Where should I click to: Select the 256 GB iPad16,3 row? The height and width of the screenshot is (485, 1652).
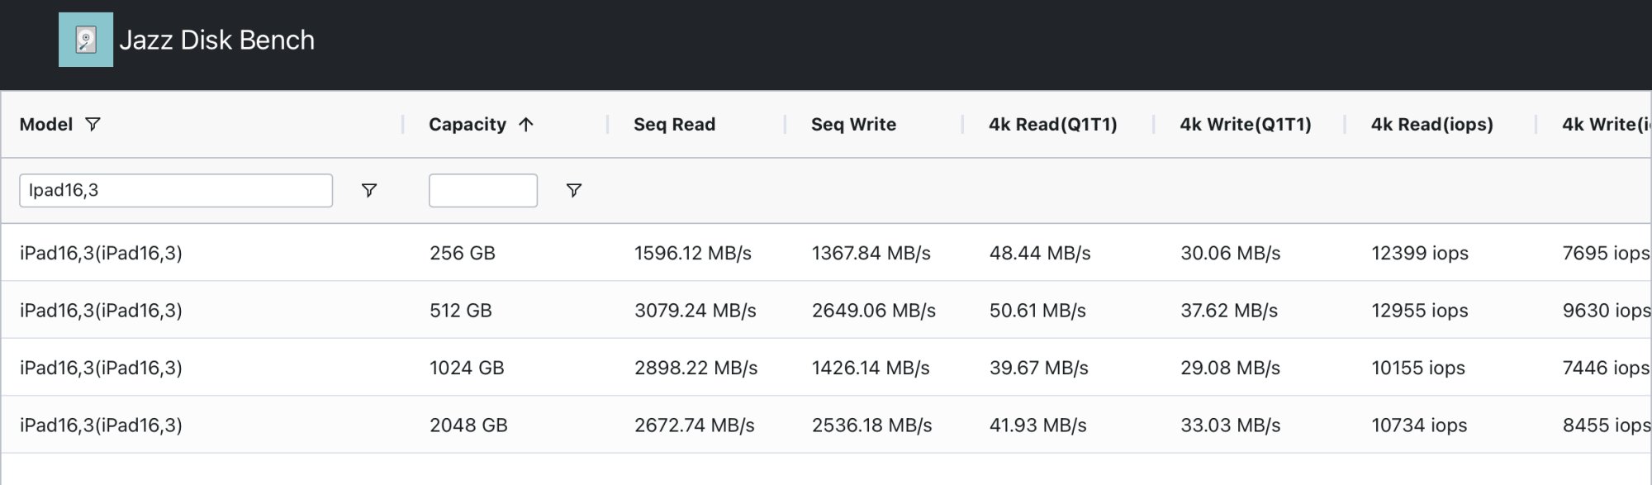pos(101,253)
